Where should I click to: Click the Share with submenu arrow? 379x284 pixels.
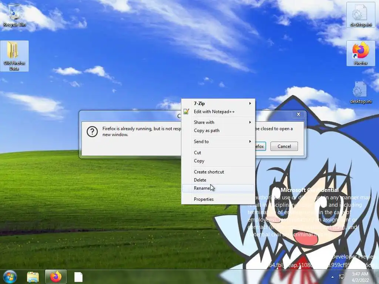click(250, 122)
